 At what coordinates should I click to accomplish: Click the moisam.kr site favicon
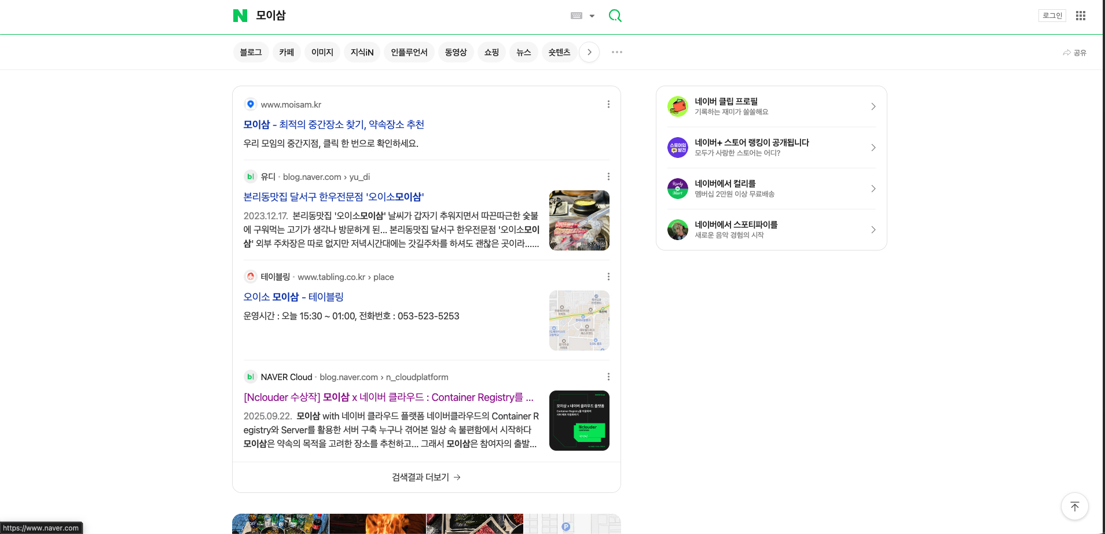(250, 104)
